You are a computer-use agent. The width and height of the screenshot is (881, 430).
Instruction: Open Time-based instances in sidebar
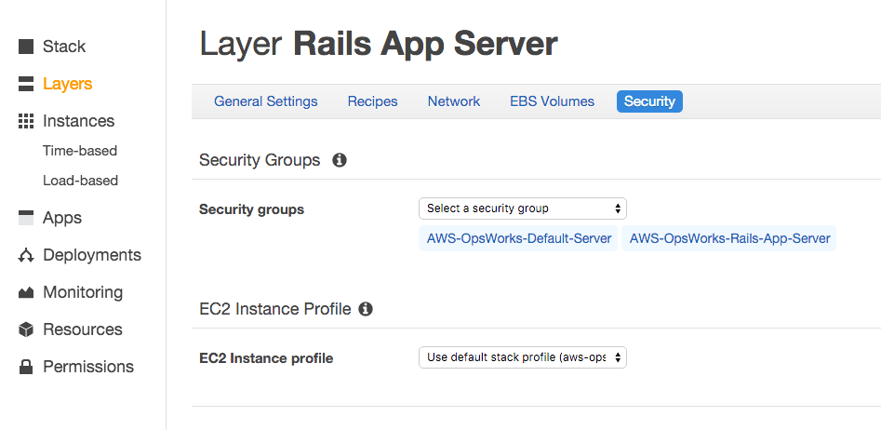[x=80, y=151]
